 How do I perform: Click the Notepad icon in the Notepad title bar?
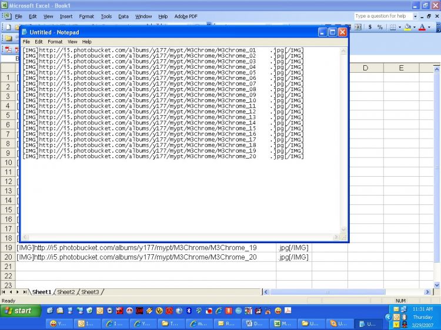tap(25, 32)
